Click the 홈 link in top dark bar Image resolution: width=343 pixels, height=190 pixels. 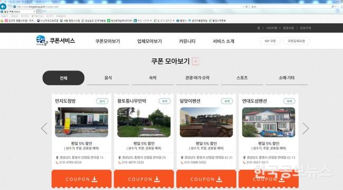coord(259,28)
